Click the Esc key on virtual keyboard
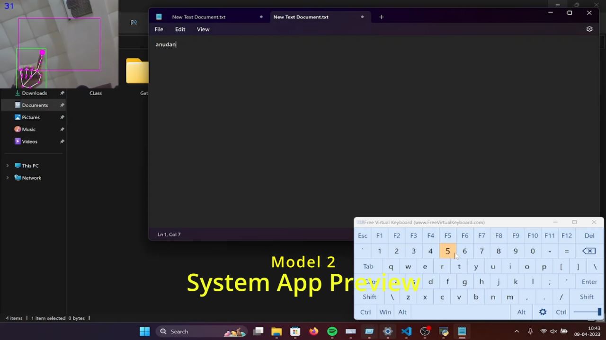Image resolution: width=606 pixels, height=340 pixels. pyautogui.click(x=363, y=235)
